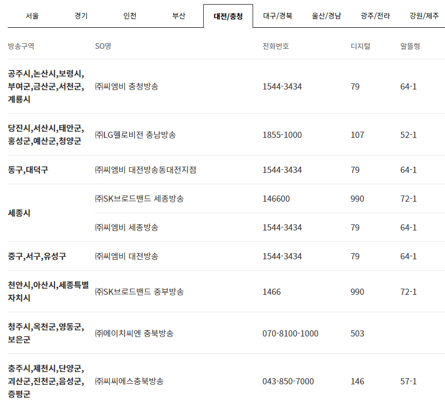445x408 pixels.
Task: Select ㈜SK브로드밴드 중부방송 provider name
Action: pos(139,292)
